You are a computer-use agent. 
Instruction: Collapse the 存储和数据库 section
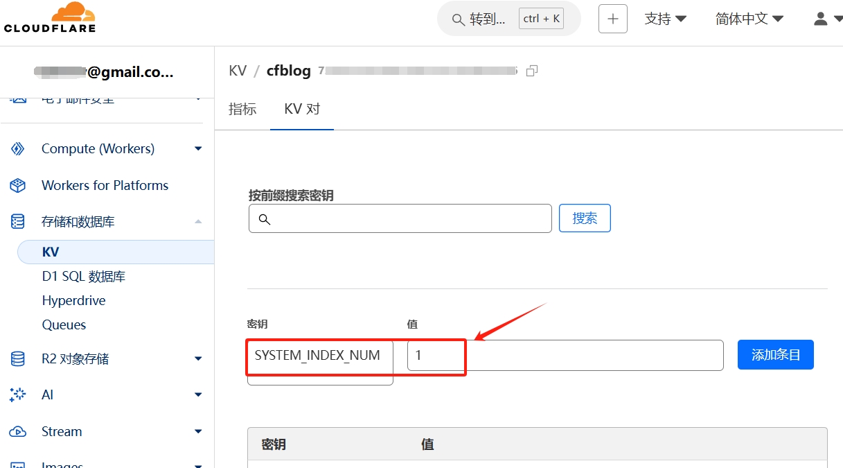click(198, 222)
